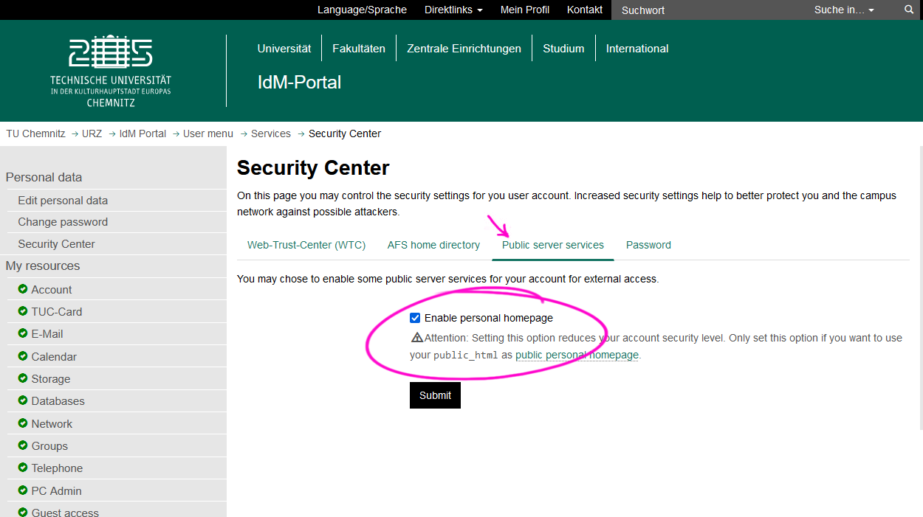Click the warning triangle attention icon
The height and width of the screenshot is (517, 923).
point(417,338)
